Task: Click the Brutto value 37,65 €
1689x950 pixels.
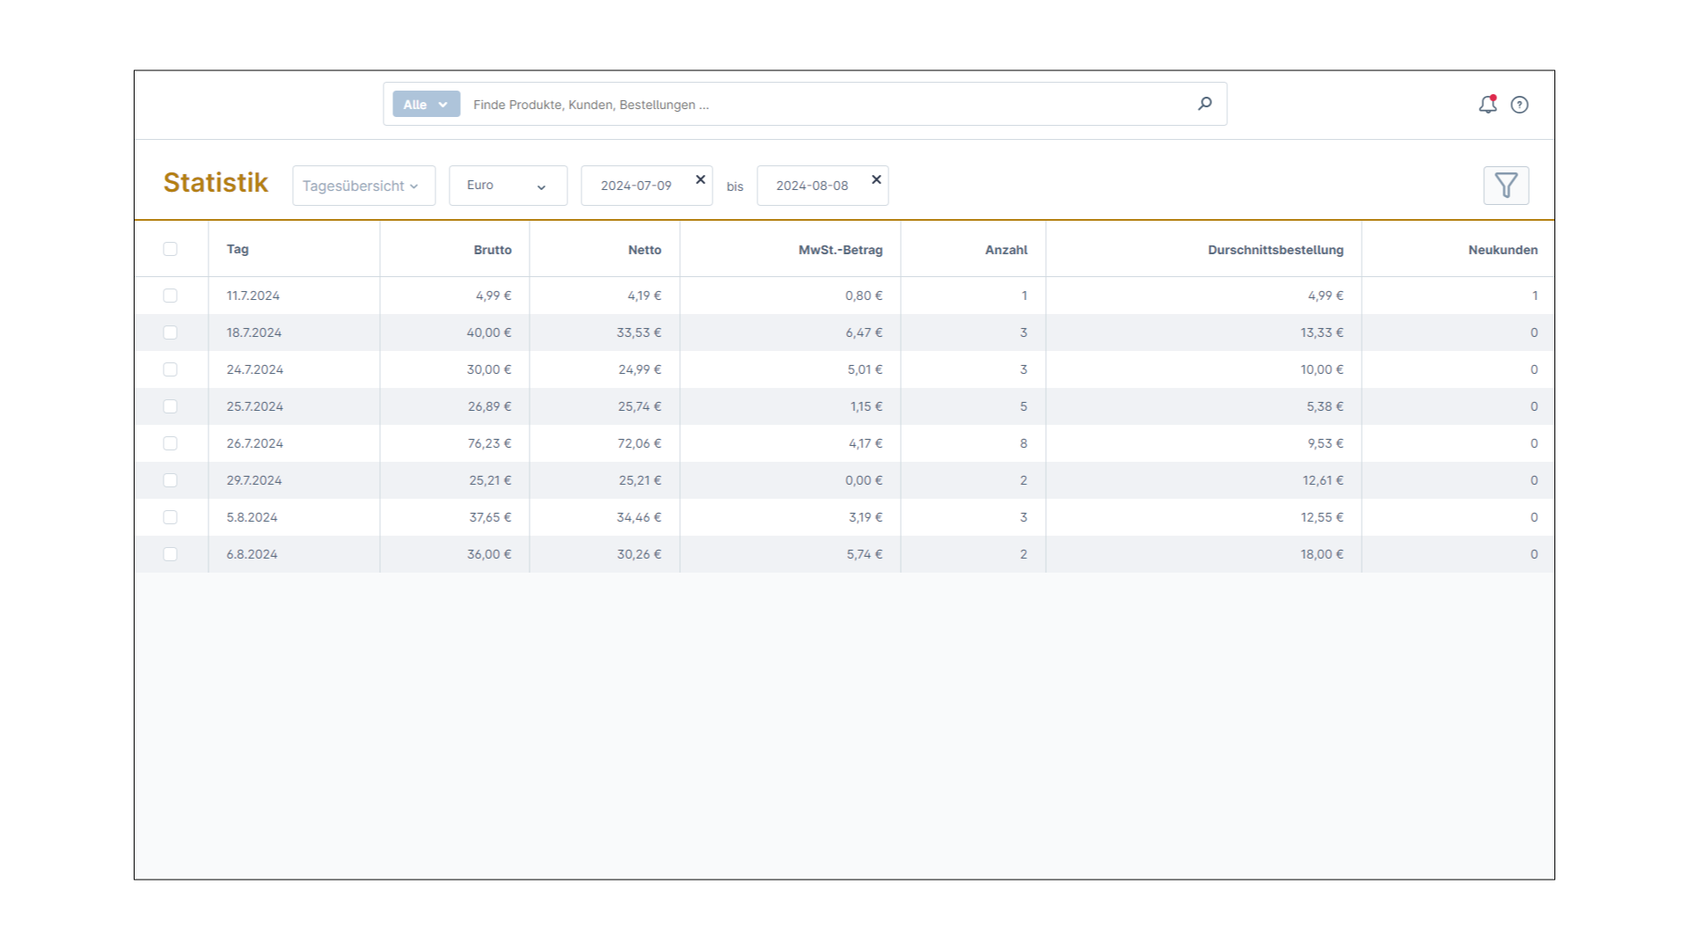Action: 490,517
